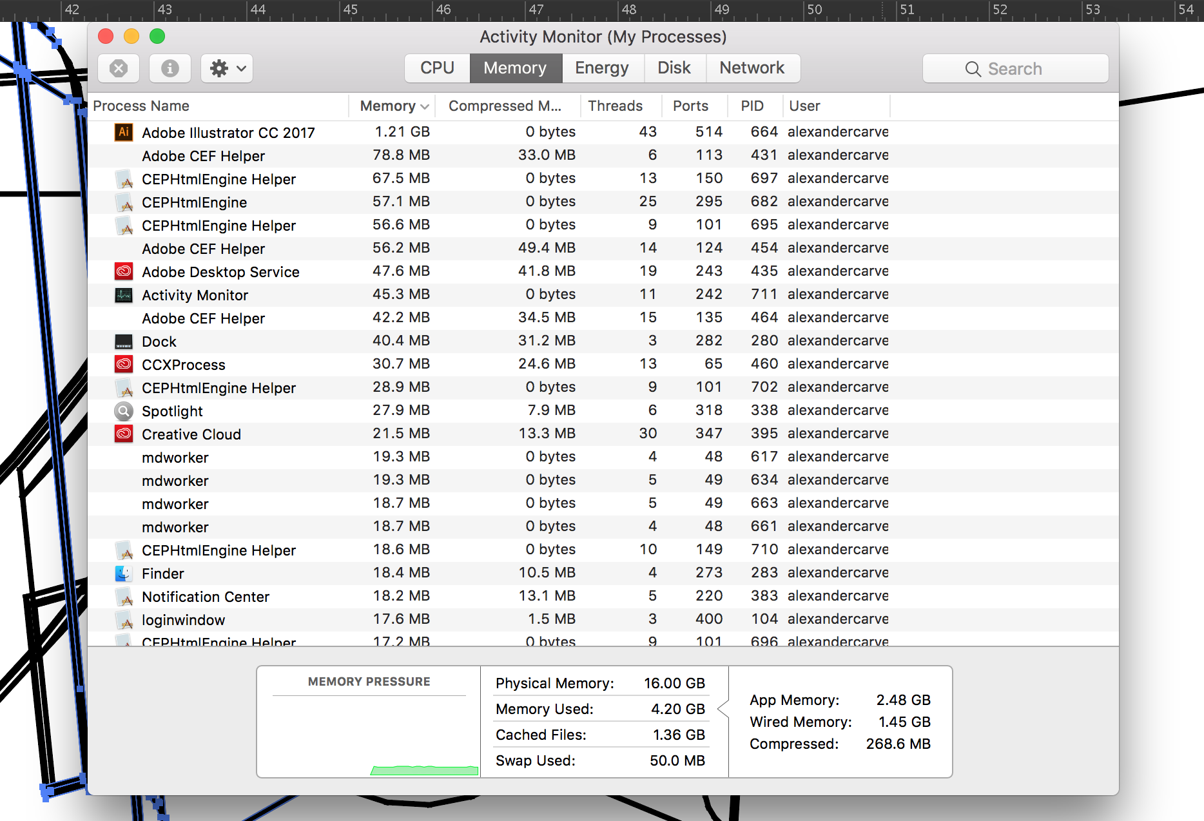Click the Physical Memory 16.00 GB value

[x=674, y=683]
